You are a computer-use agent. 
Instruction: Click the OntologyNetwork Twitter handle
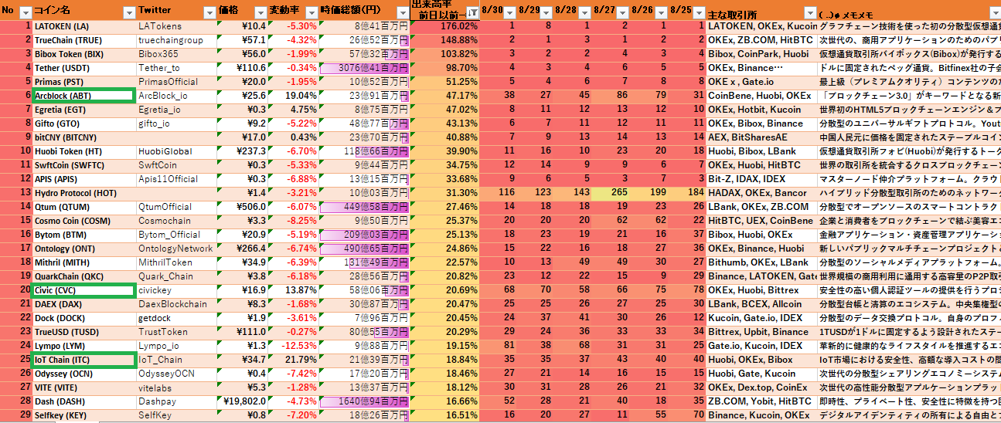(x=175, y=249)
